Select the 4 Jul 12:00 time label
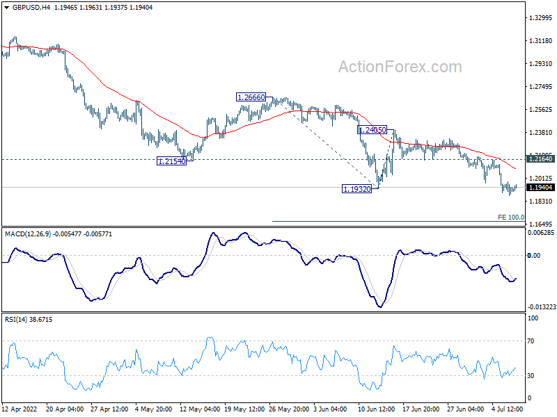This screenshot has width=557, height=417. coord(508,409)
